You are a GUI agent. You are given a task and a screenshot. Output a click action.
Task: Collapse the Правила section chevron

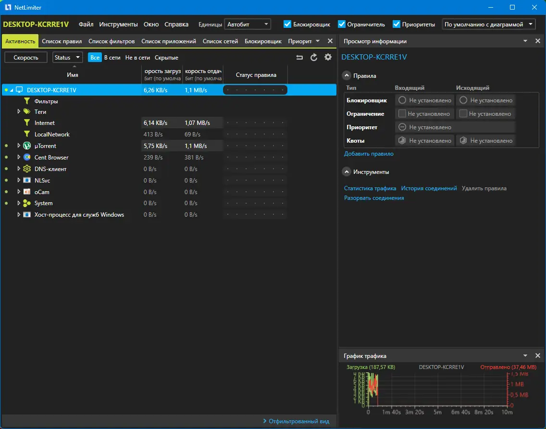click(347, 75)
